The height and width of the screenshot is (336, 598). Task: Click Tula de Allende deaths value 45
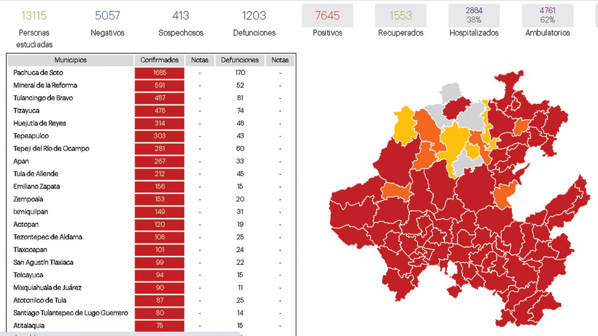point(240,174)
